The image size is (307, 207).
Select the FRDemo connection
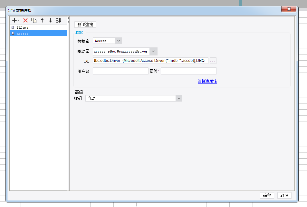[x=38, y=27]
